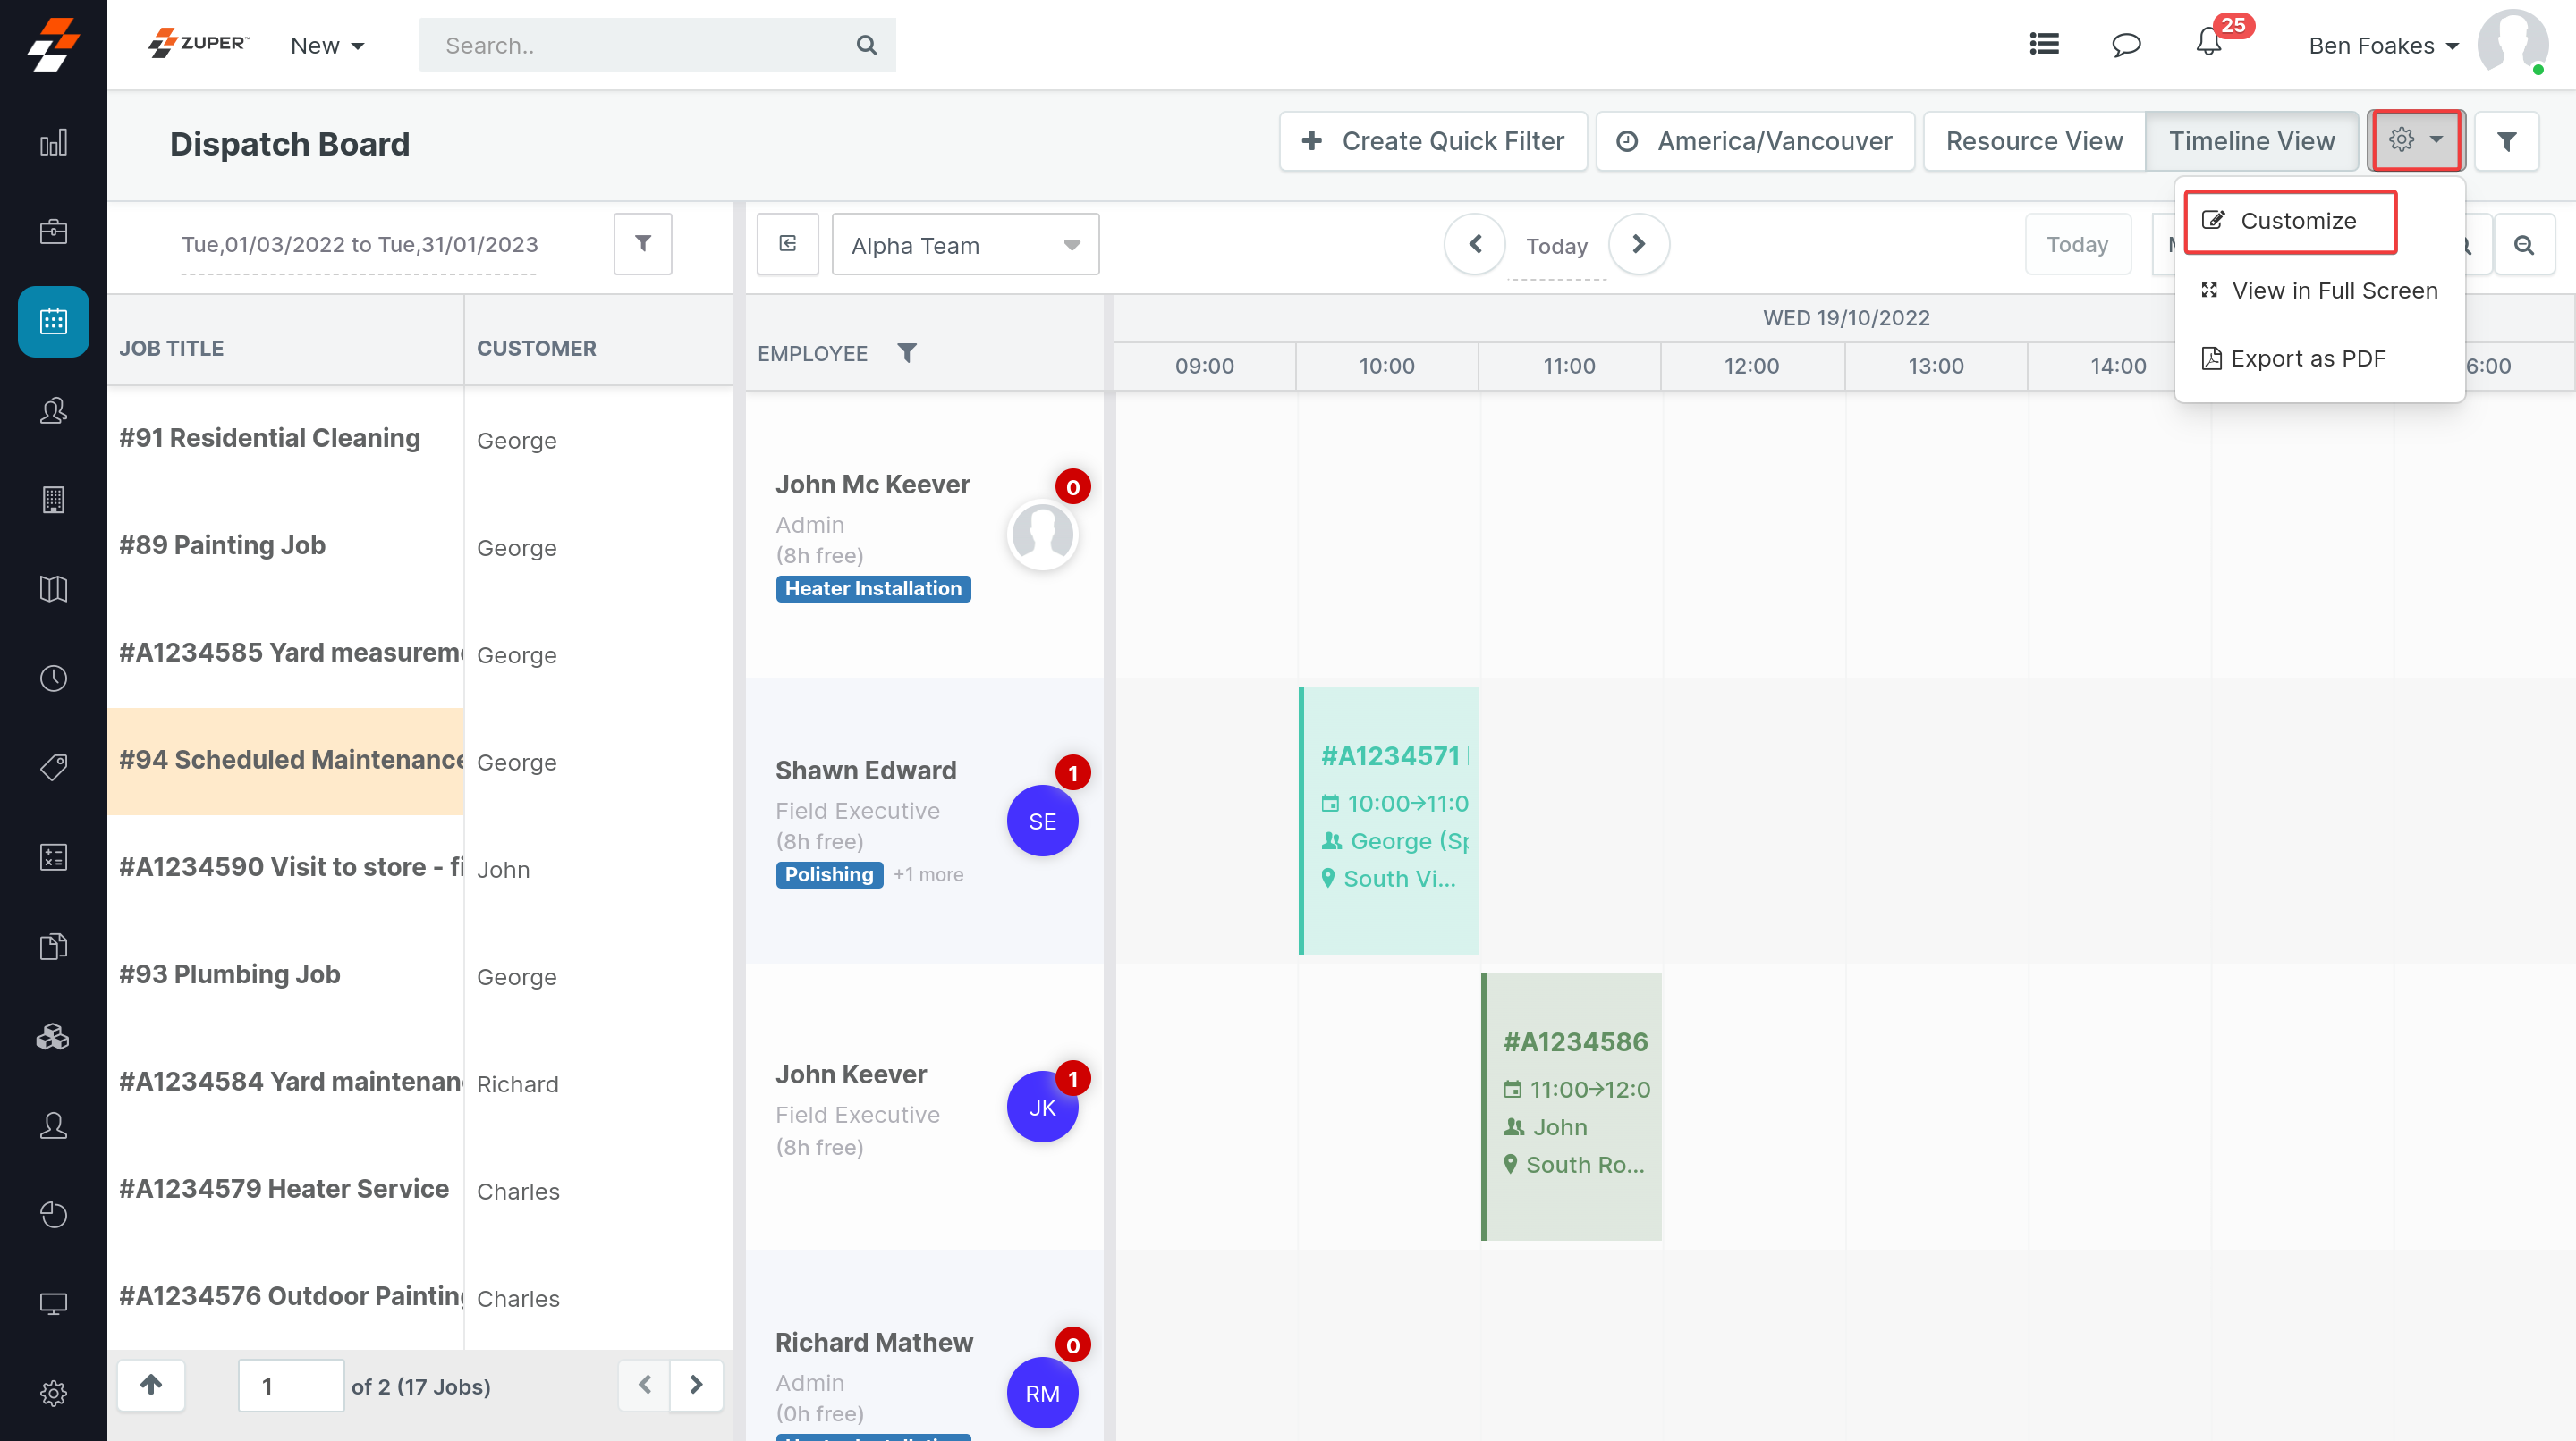Open the chat messages icon
The width and height of the screenshot is (2576, 1441).
pos(2125,44)
